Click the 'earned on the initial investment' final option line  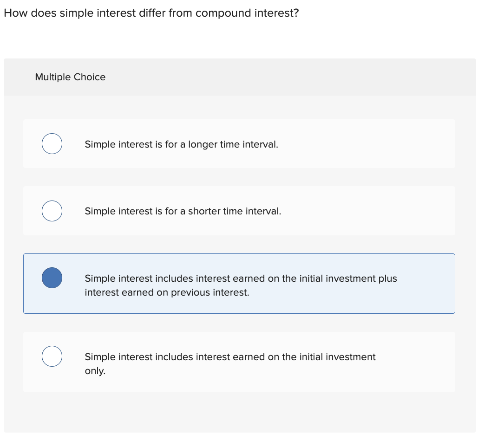(230, 357)
